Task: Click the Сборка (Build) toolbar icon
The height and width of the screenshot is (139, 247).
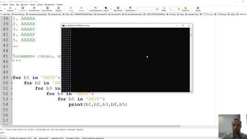Action: click(106, 8)
